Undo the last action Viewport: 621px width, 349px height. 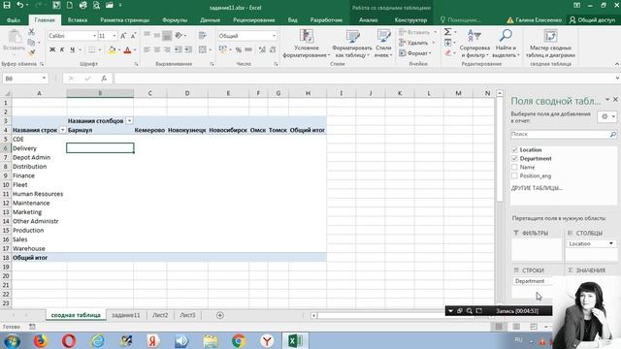click(x=20, y=5)
